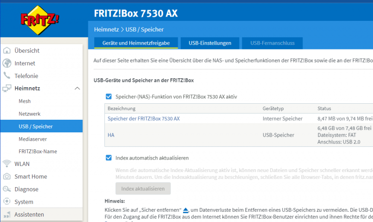
Task: Click the computers icon beside Heimnetz
Action: click(7, 88)
